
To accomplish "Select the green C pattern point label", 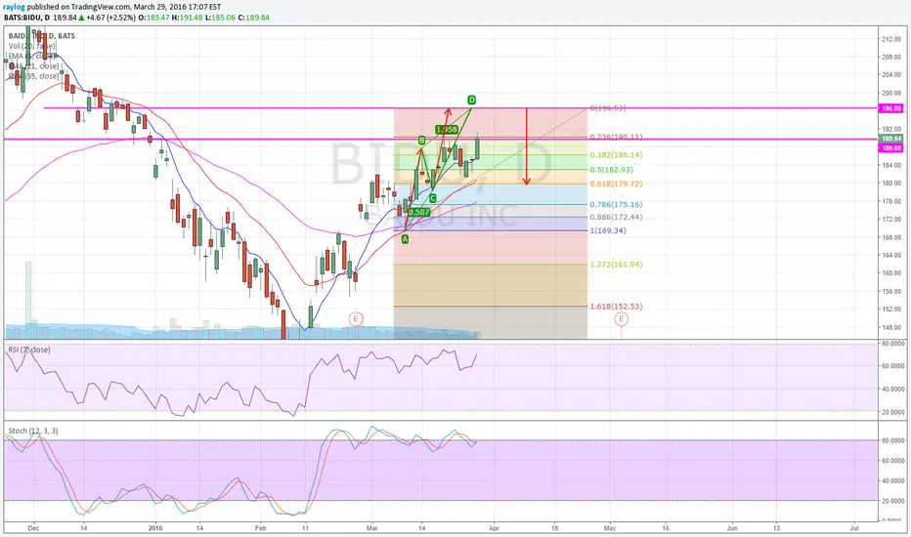I will (433, 198).
